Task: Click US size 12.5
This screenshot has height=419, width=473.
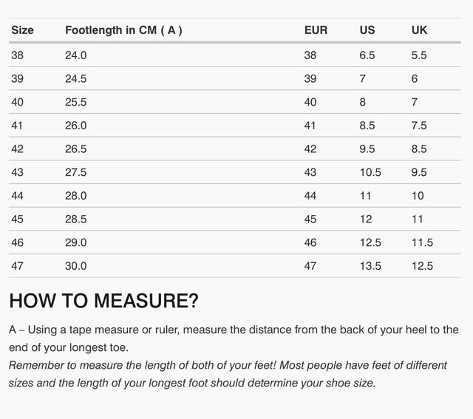Action: click(x=370, y=242)
